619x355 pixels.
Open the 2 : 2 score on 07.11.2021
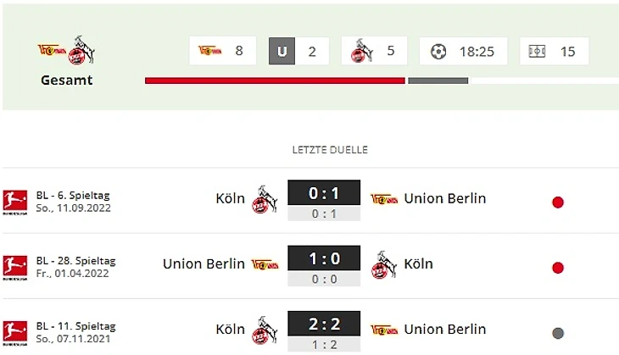point(324,324)
